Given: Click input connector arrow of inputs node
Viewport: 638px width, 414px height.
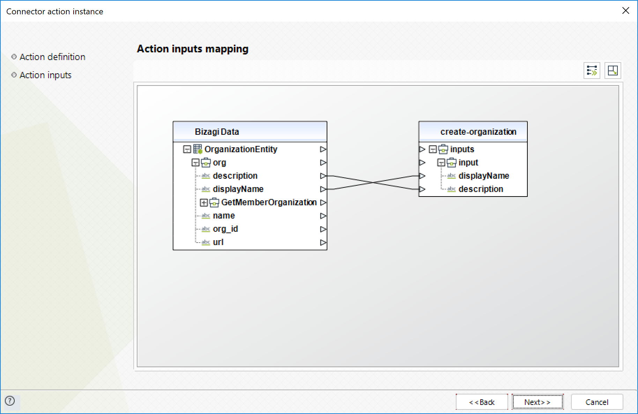Looking at the screenshot, I should point(422,149).
